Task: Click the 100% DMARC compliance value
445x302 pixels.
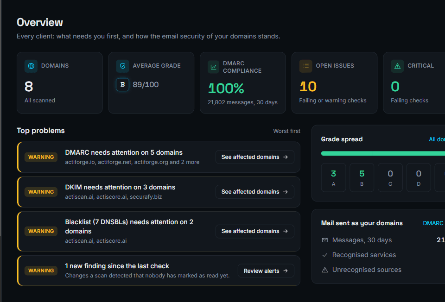Action: [226, 88]
